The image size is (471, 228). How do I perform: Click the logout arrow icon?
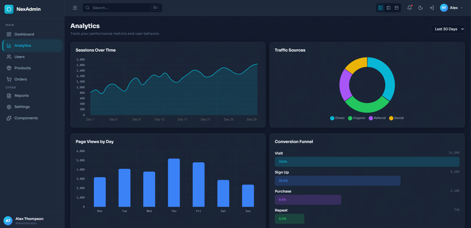pyautogui.click(x=432, y=8)
